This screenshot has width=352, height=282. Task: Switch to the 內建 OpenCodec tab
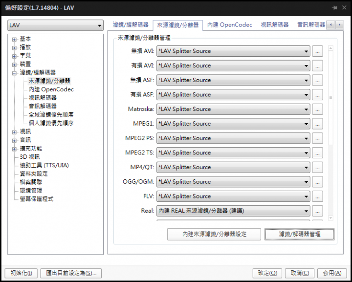(x=230, y=24)
